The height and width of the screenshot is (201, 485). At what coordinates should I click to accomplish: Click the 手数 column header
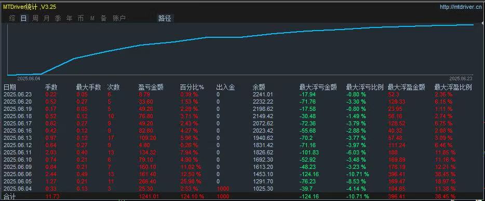coord(51,88)
